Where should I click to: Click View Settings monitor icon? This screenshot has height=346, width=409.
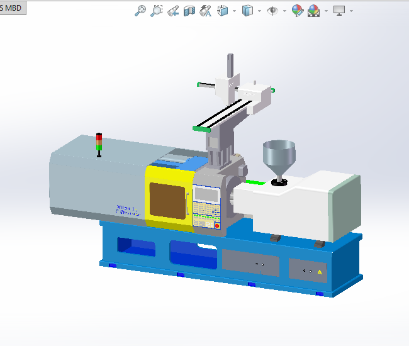[339, 11]
